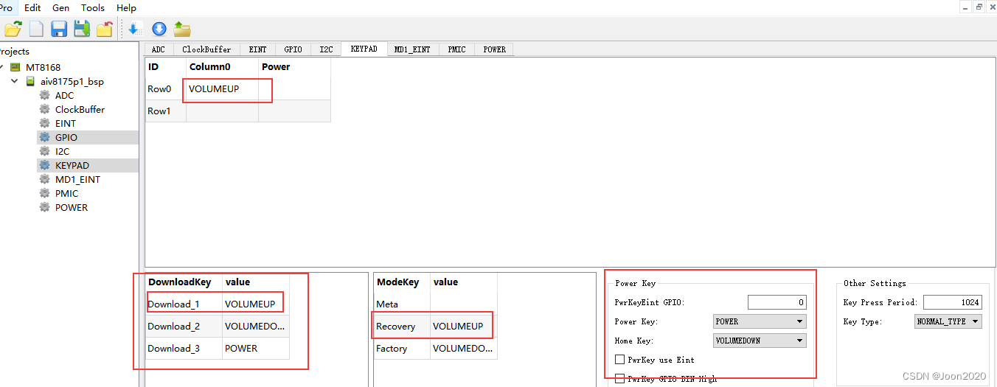
Task: Click the round blue download icon
Action: [x=159, y=29]
